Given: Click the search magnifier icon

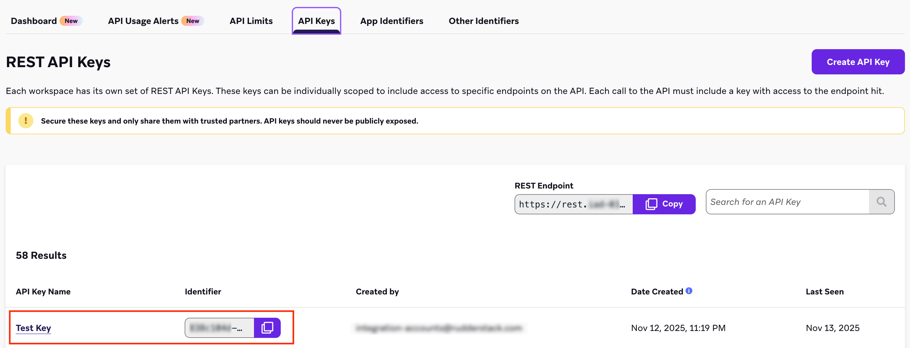Looking at the screenshot, I should [x=881, y=202].
